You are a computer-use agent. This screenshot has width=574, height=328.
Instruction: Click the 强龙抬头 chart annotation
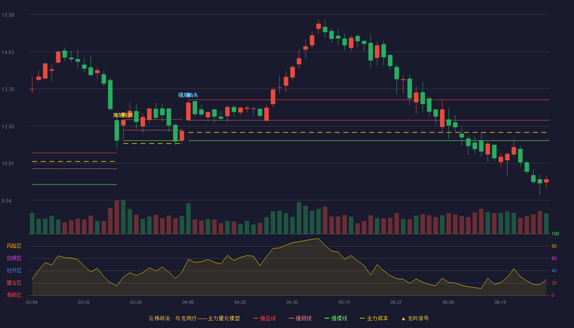188,95
